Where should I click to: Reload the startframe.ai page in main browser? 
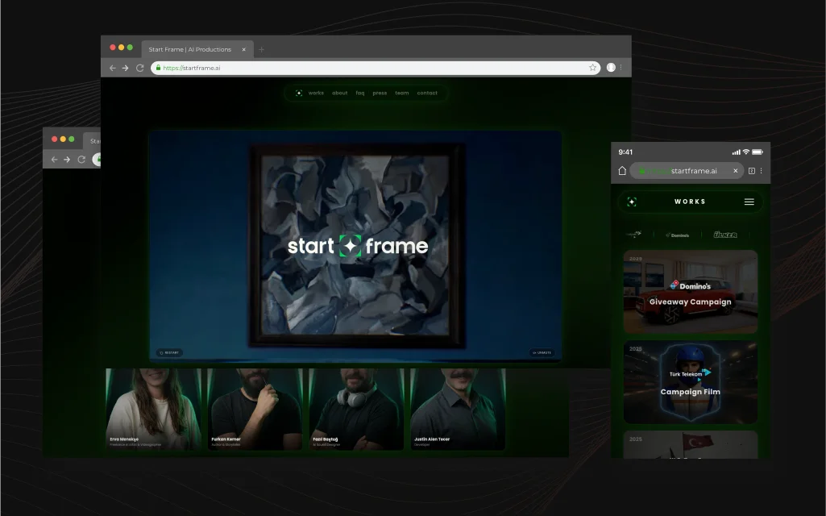[x=139, y=68]
